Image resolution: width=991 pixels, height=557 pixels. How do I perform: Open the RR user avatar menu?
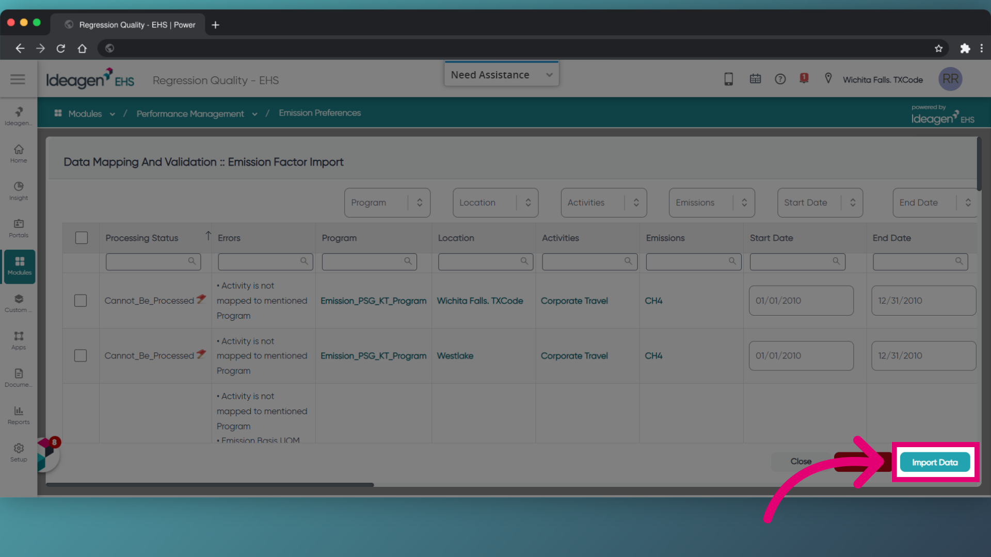pos(950,79)
